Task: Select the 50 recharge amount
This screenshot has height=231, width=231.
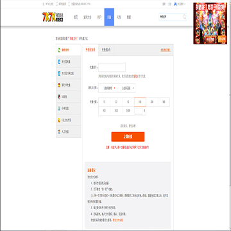Action: pos(128,102)
